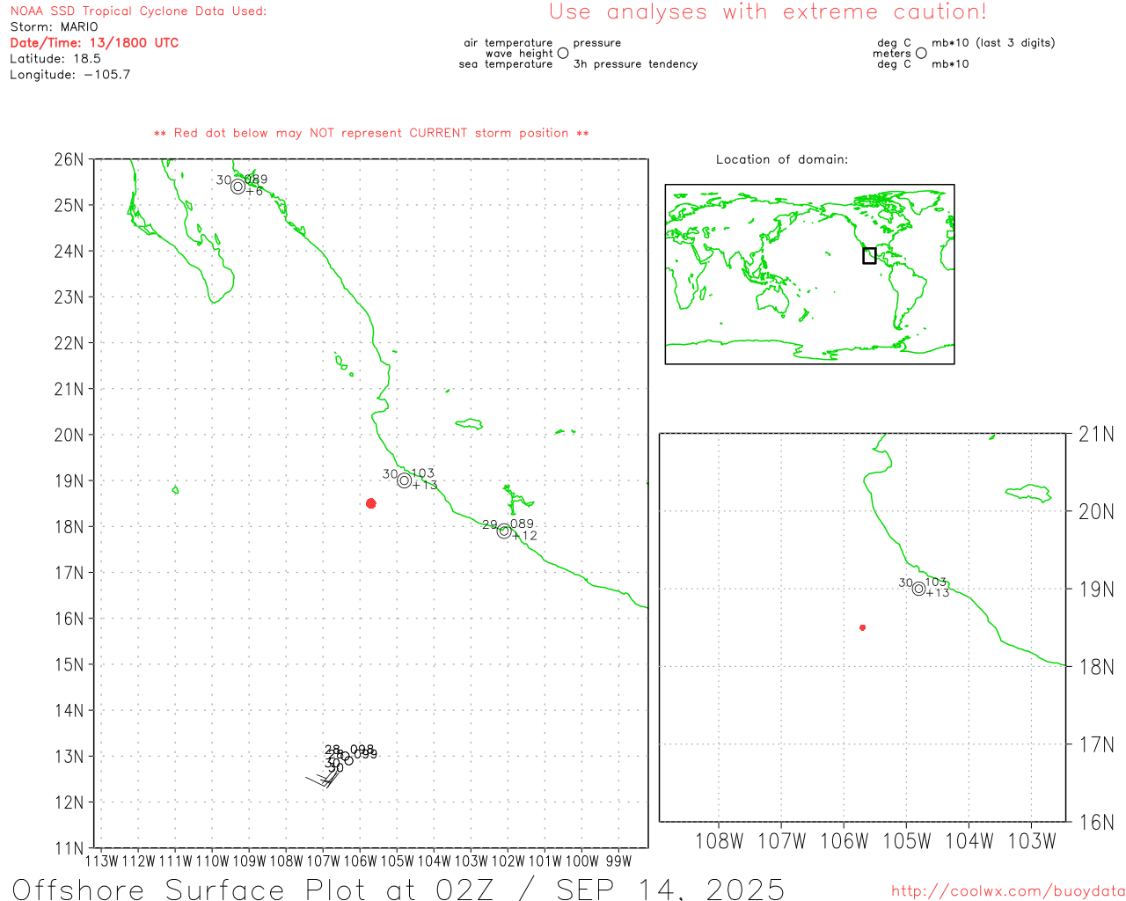
Task: Click the buoy cluster circle near 13N 106W
Action: coord(348,760)
